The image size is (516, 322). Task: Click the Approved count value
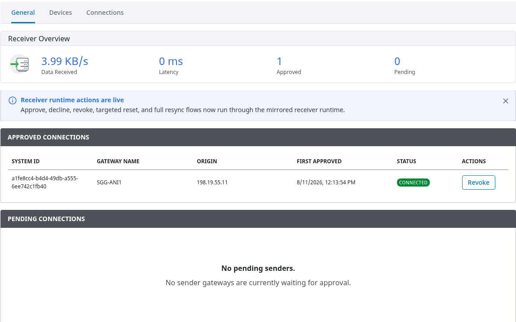[x=279, y=61]
